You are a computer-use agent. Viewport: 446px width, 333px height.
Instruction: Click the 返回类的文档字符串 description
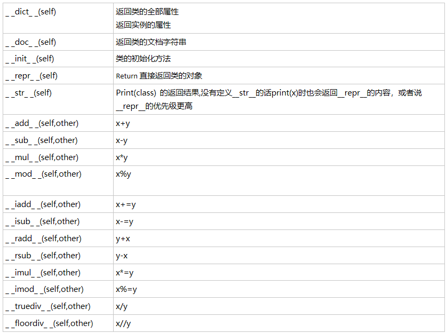[x=151, y=42]
